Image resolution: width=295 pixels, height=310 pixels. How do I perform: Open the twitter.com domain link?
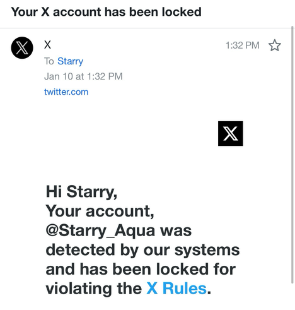66,92
